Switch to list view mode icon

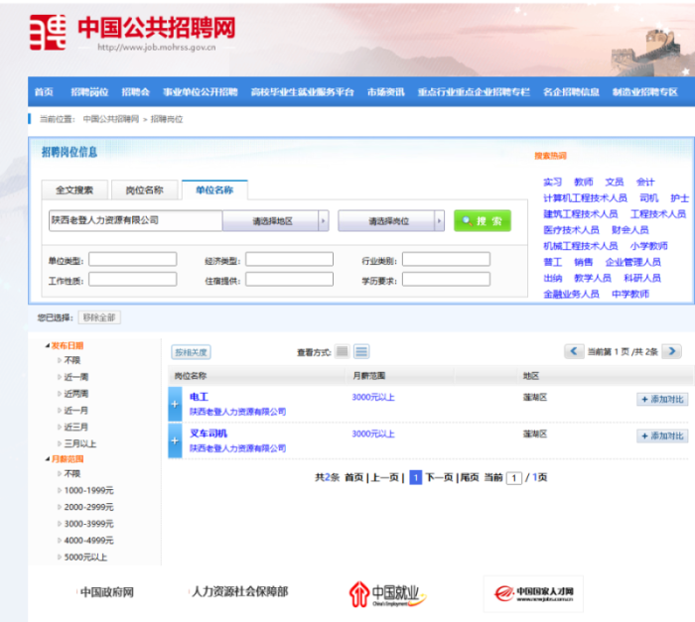tap(361, 352)
